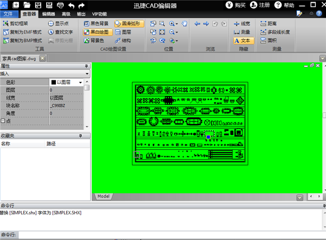Viewport: 326px width, 240px height.
Task: Click the fit to window icon
Action: coord(162,32)
